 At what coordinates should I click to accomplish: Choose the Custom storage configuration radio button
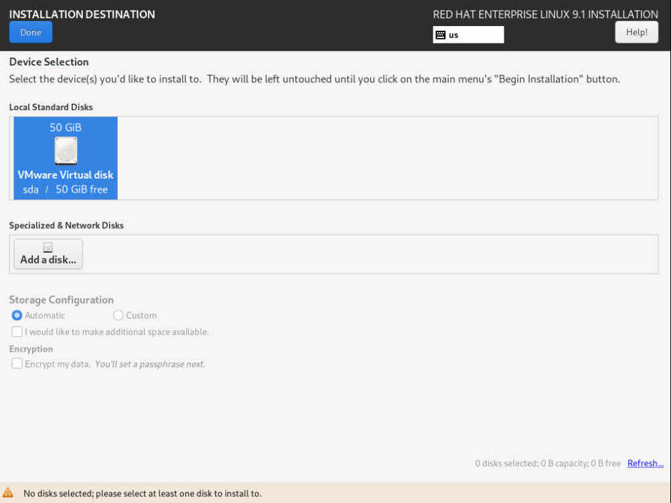click(118, 315)
